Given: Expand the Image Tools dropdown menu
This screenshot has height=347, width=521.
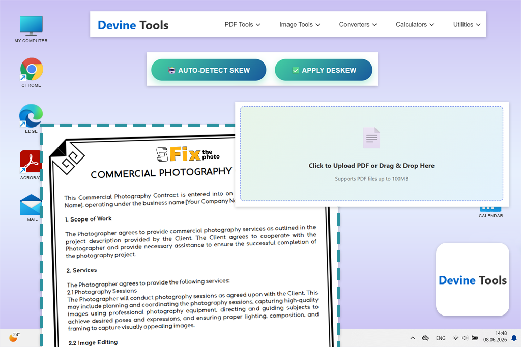Looking at the screenshot, I should [x=299, y=24].
